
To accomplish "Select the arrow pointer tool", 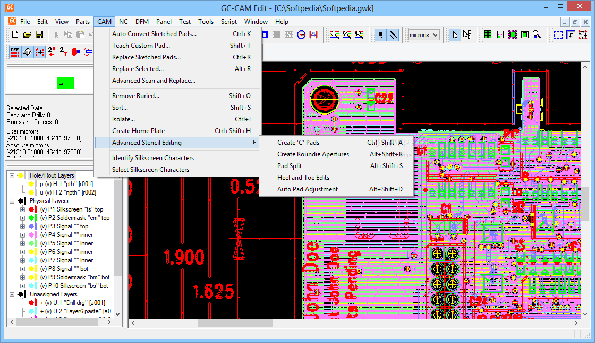I will click(x=455, y=35).
